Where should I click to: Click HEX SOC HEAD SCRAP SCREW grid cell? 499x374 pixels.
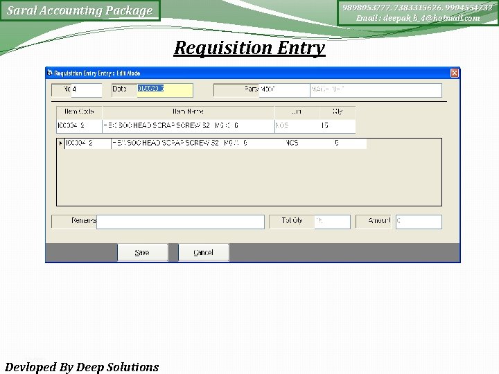(198, 143)
